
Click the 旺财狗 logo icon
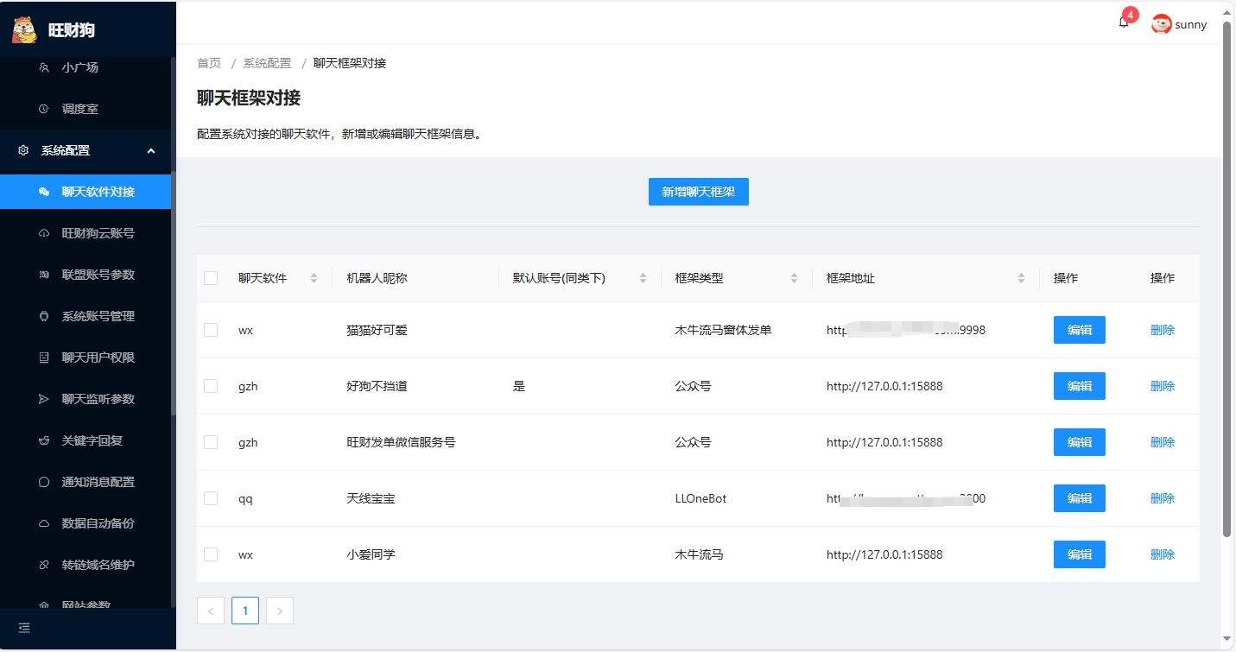[x=24, y=29]
